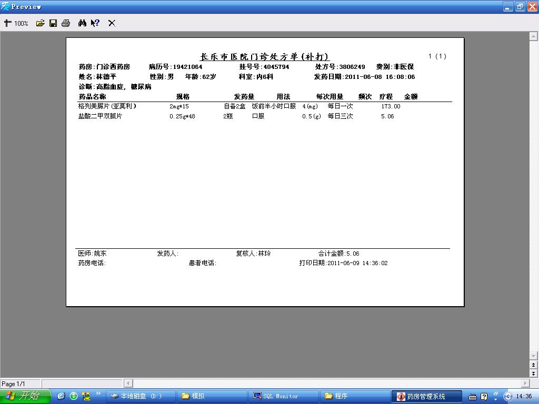The height and width of the screenshot is (404, 539).
Task: Click the 合计金额:5.06 total
Action: (x=338, y=254)
